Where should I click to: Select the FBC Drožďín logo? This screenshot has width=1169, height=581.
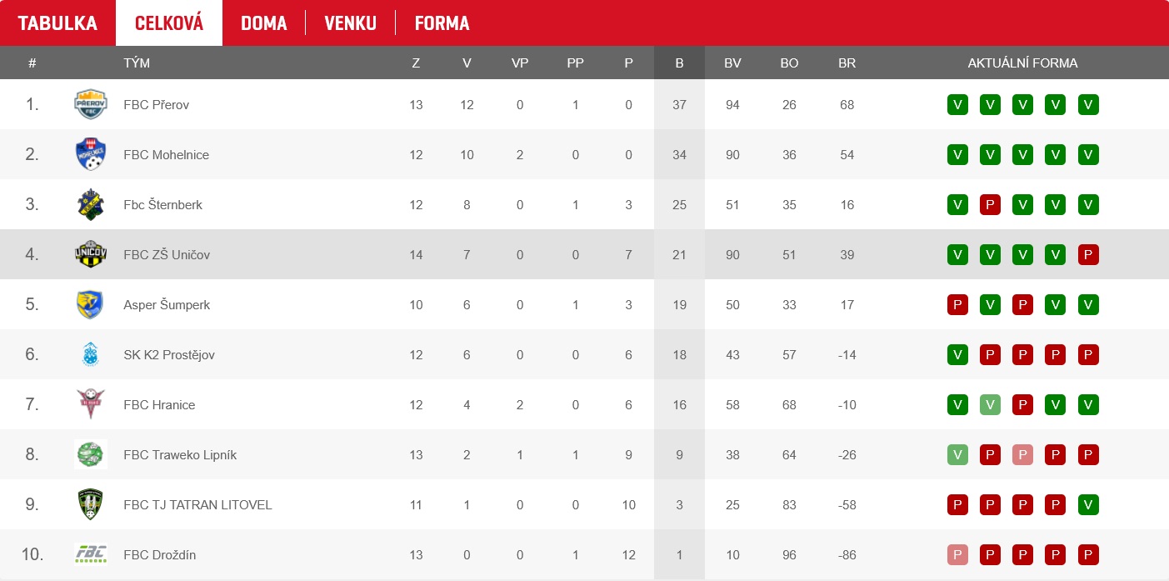click(91, 554)
